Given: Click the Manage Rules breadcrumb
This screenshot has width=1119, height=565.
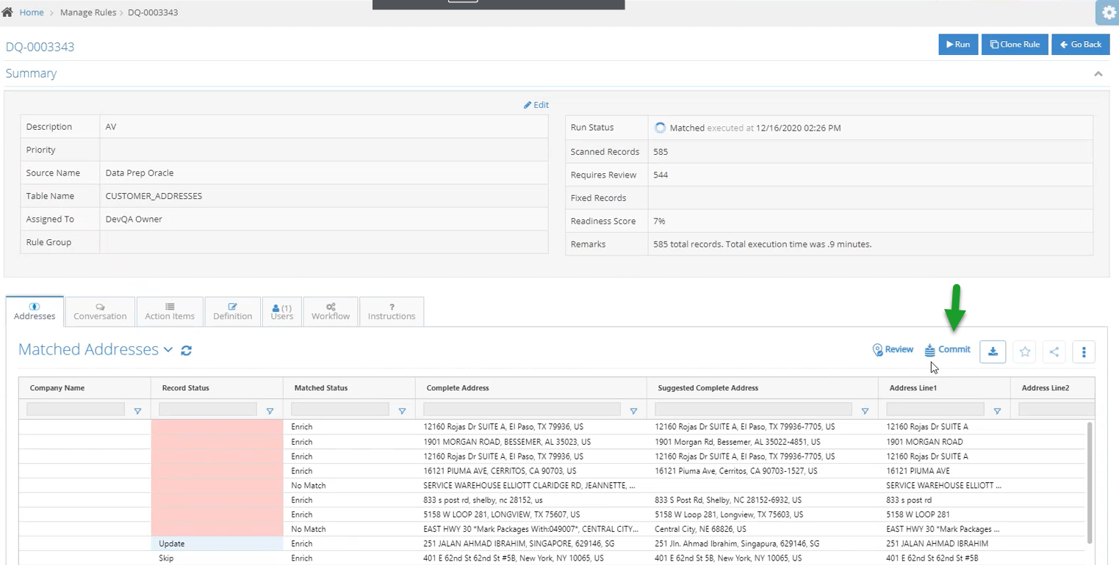Looking at the screenshot, I should click(88, 12).
